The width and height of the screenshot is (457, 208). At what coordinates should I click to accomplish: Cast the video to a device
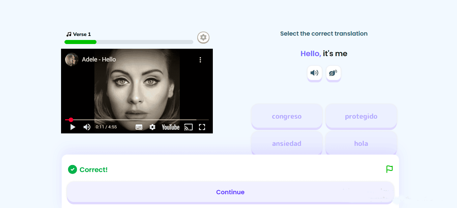coord(189,127)
